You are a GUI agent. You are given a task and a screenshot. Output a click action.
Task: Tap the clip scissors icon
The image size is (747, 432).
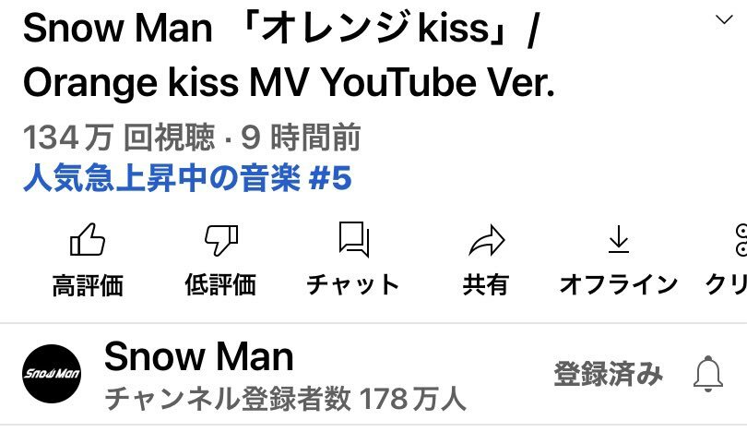[x=741, y=240]
